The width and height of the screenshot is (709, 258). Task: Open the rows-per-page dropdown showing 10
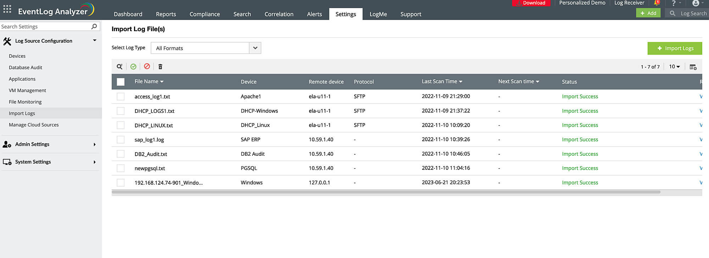(674, 67)
